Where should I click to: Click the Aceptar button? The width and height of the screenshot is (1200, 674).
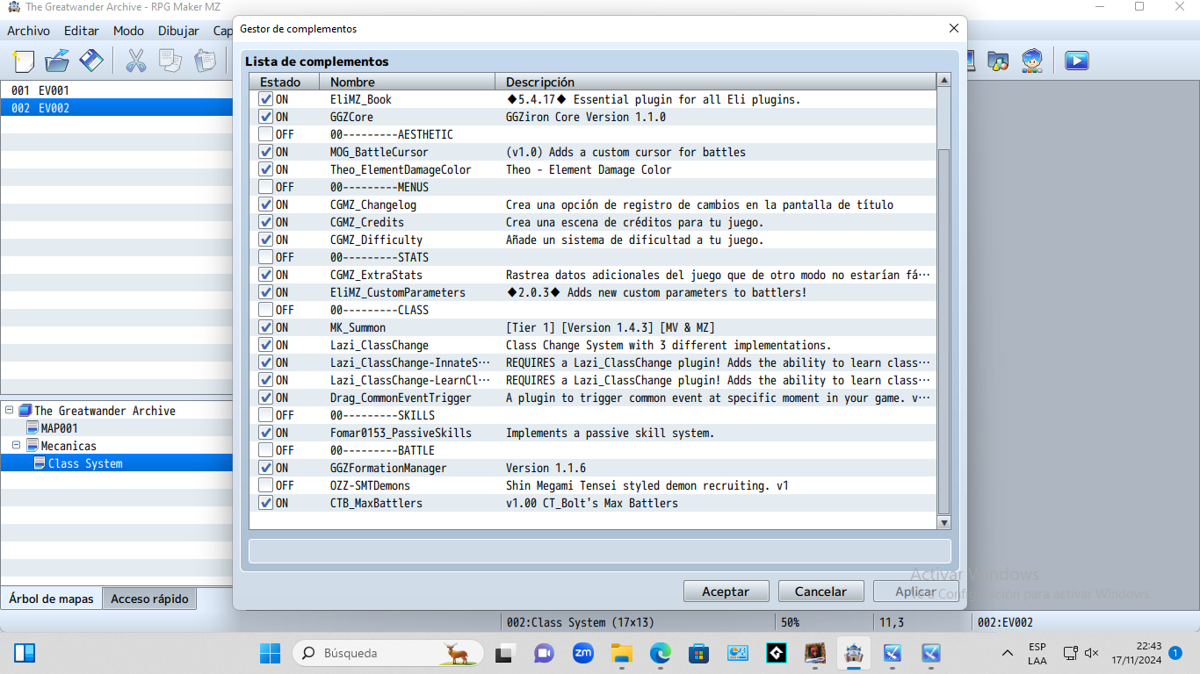tap(726, 592)
